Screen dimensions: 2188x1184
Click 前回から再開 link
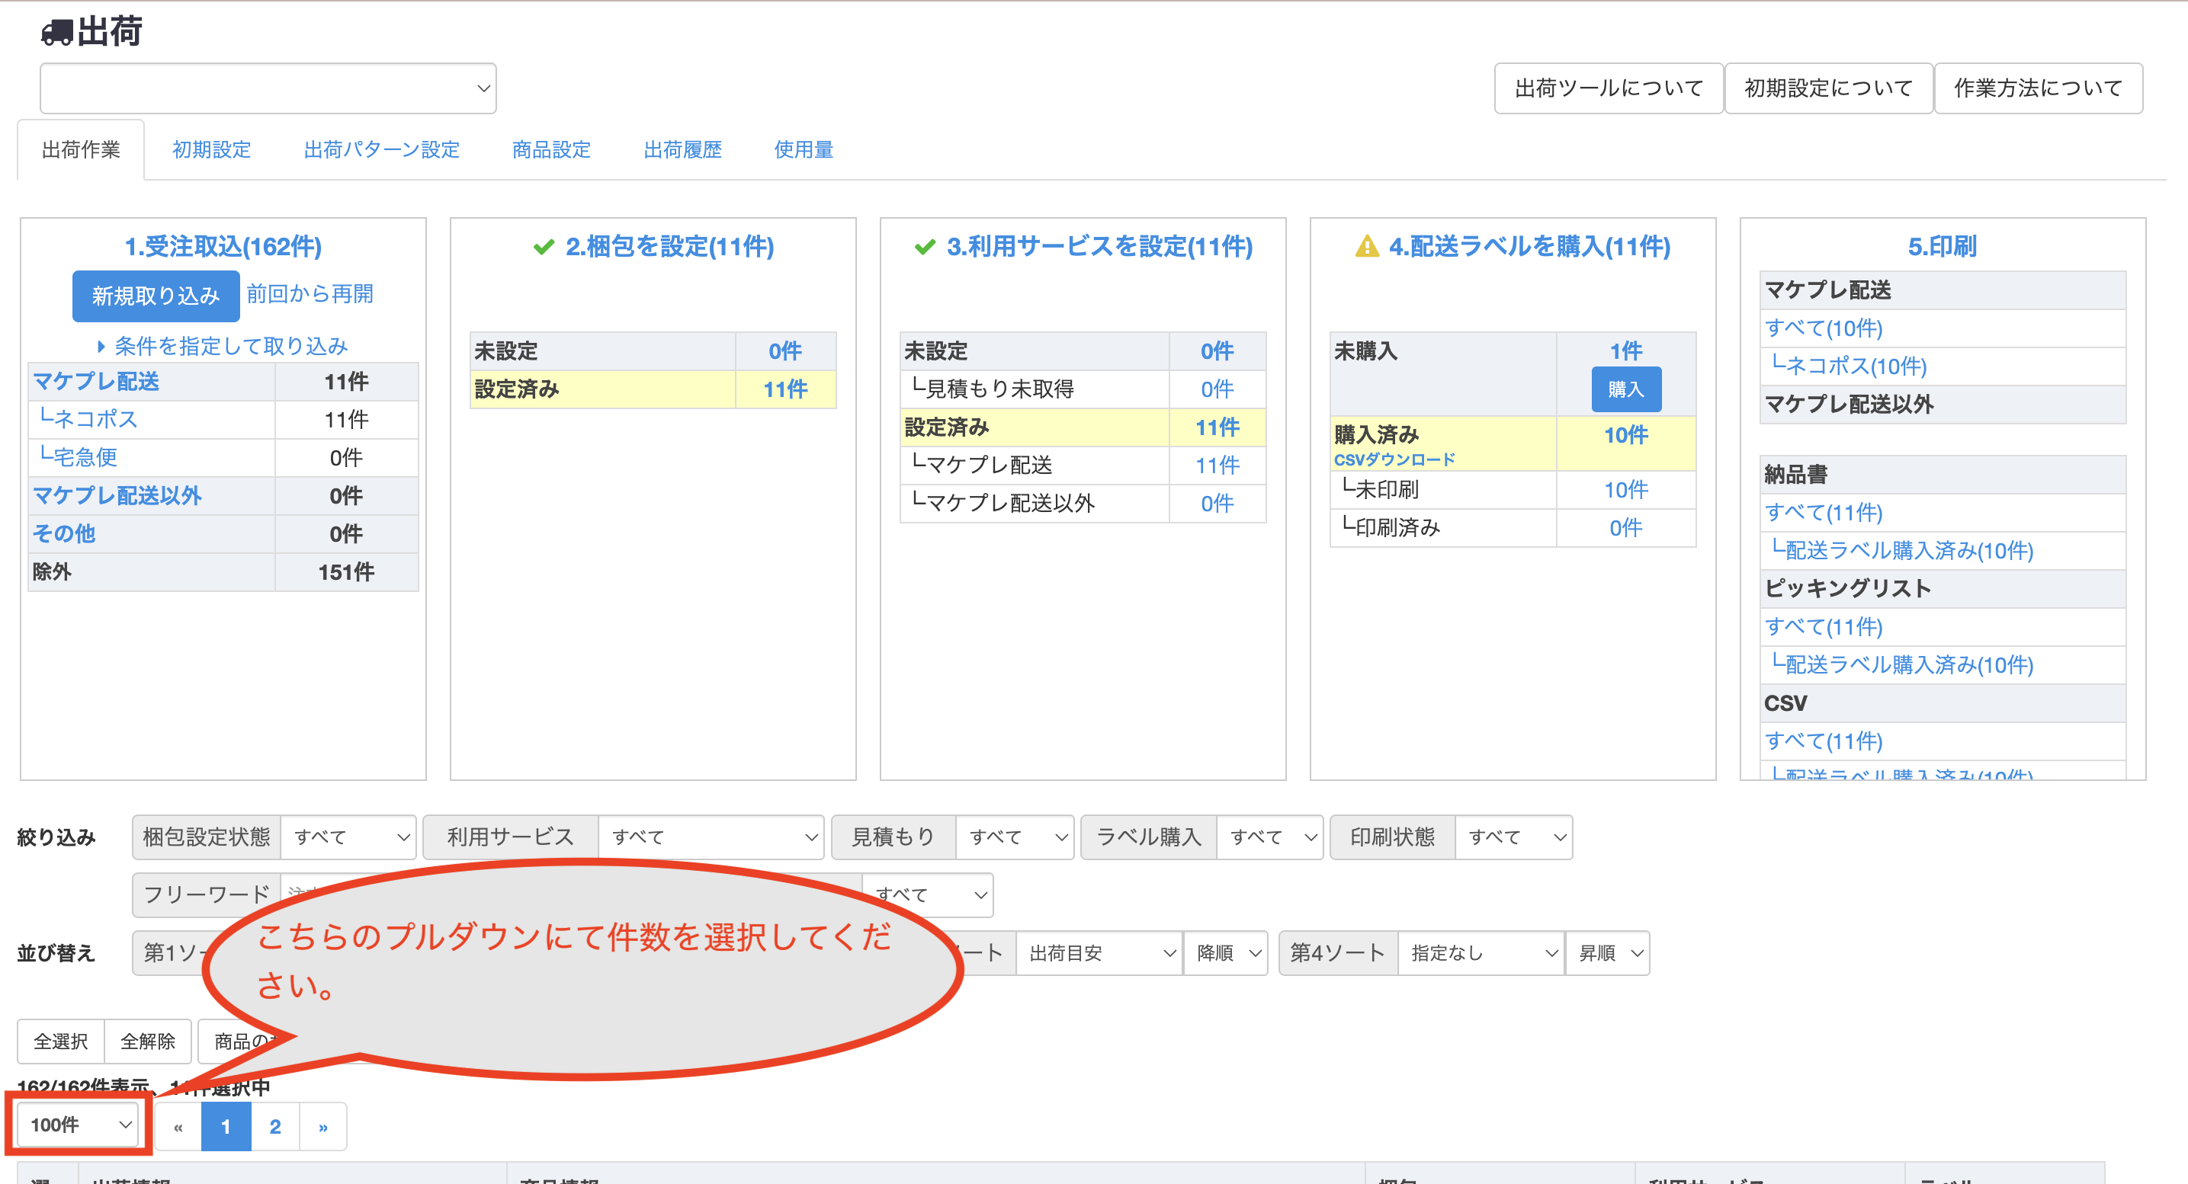pyautogui.click(x=310, y=293)
